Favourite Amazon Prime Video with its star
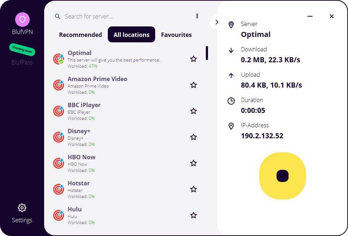Screen dimensions: 348x236 click(x=194, y=85)
